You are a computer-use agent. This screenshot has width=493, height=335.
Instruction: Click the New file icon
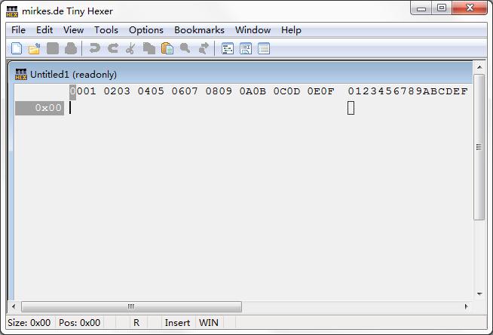[17, 48]
